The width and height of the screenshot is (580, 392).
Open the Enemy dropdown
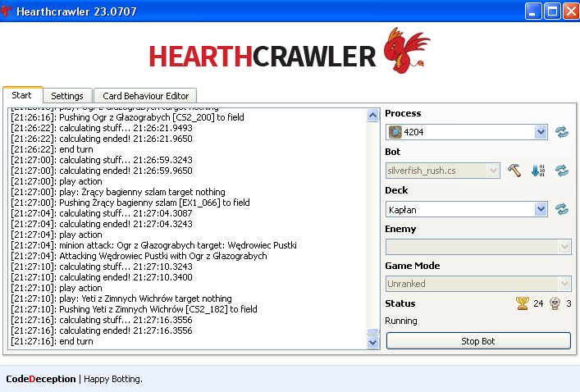[x=564, y=247]
